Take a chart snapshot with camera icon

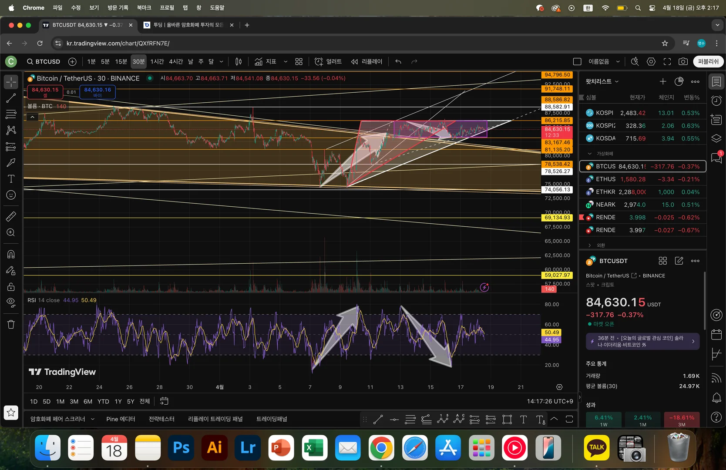click(683, 62)
